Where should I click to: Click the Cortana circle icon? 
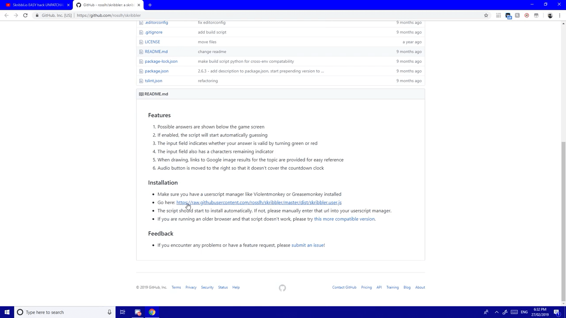[x=20, y=312]
